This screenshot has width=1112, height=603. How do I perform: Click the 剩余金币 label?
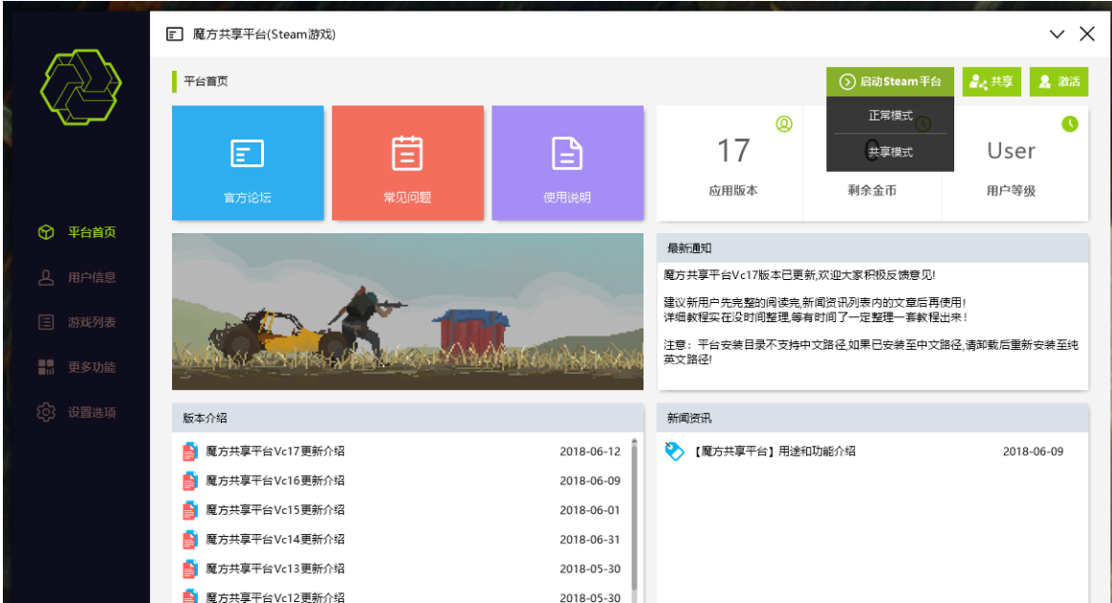coord(872,190)
